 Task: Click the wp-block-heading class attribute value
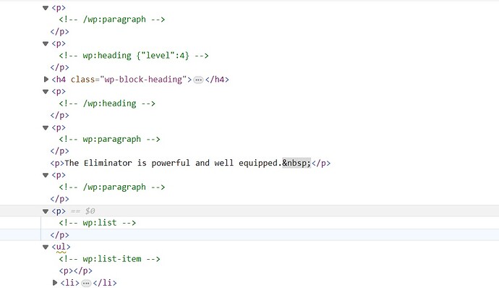pos(143,80)
